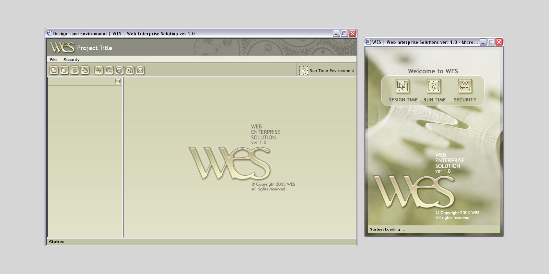Minimize the WES welcome window
This screenshot has width=549, height=274.
point(483,42)
